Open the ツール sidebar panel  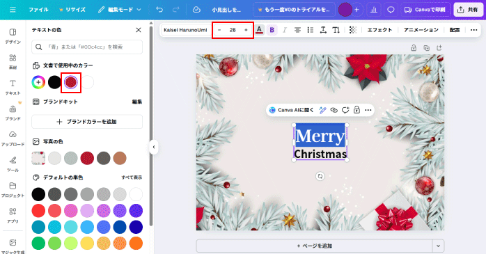pyautogui.click(x=13, y=164)
